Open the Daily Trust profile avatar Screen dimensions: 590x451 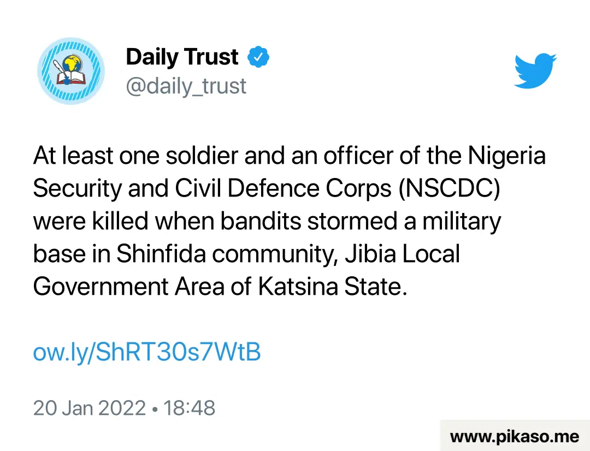70,71
